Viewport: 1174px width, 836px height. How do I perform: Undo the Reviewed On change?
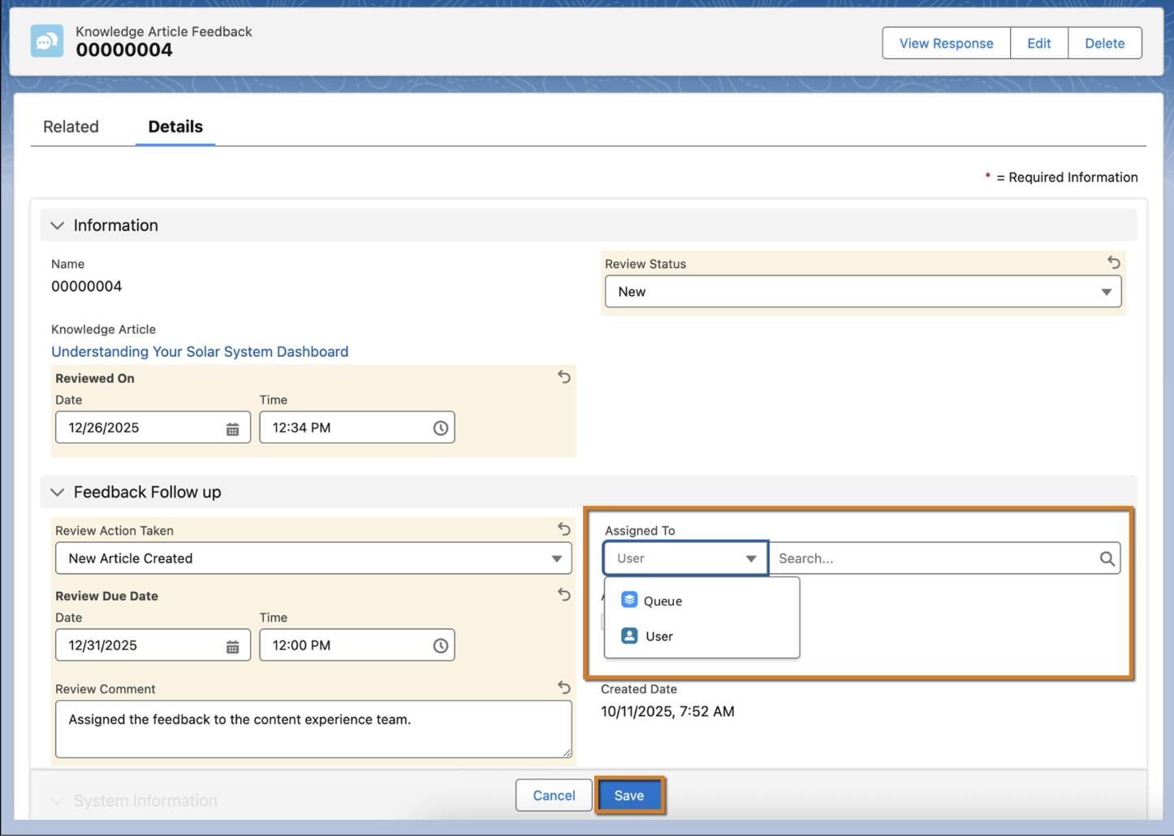coord(564,377)
